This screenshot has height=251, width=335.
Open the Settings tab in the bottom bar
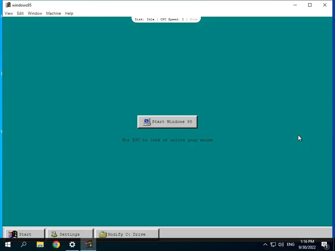[70, 234]
